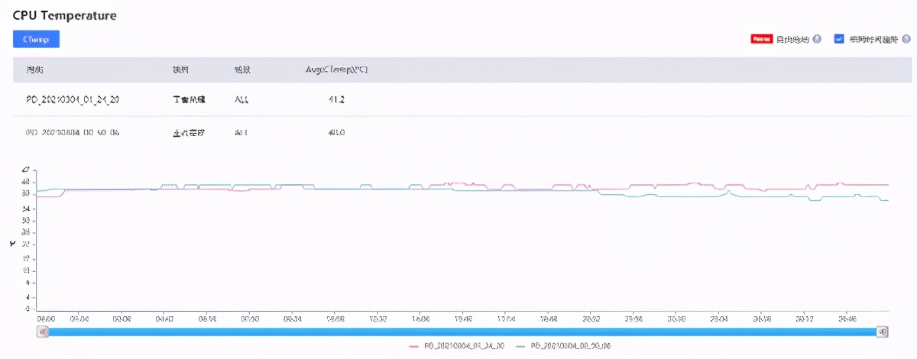The width and height of the screenshot is (917, 359).
Task: Click help icon beside the red badge label
Action: pos(817,39)
